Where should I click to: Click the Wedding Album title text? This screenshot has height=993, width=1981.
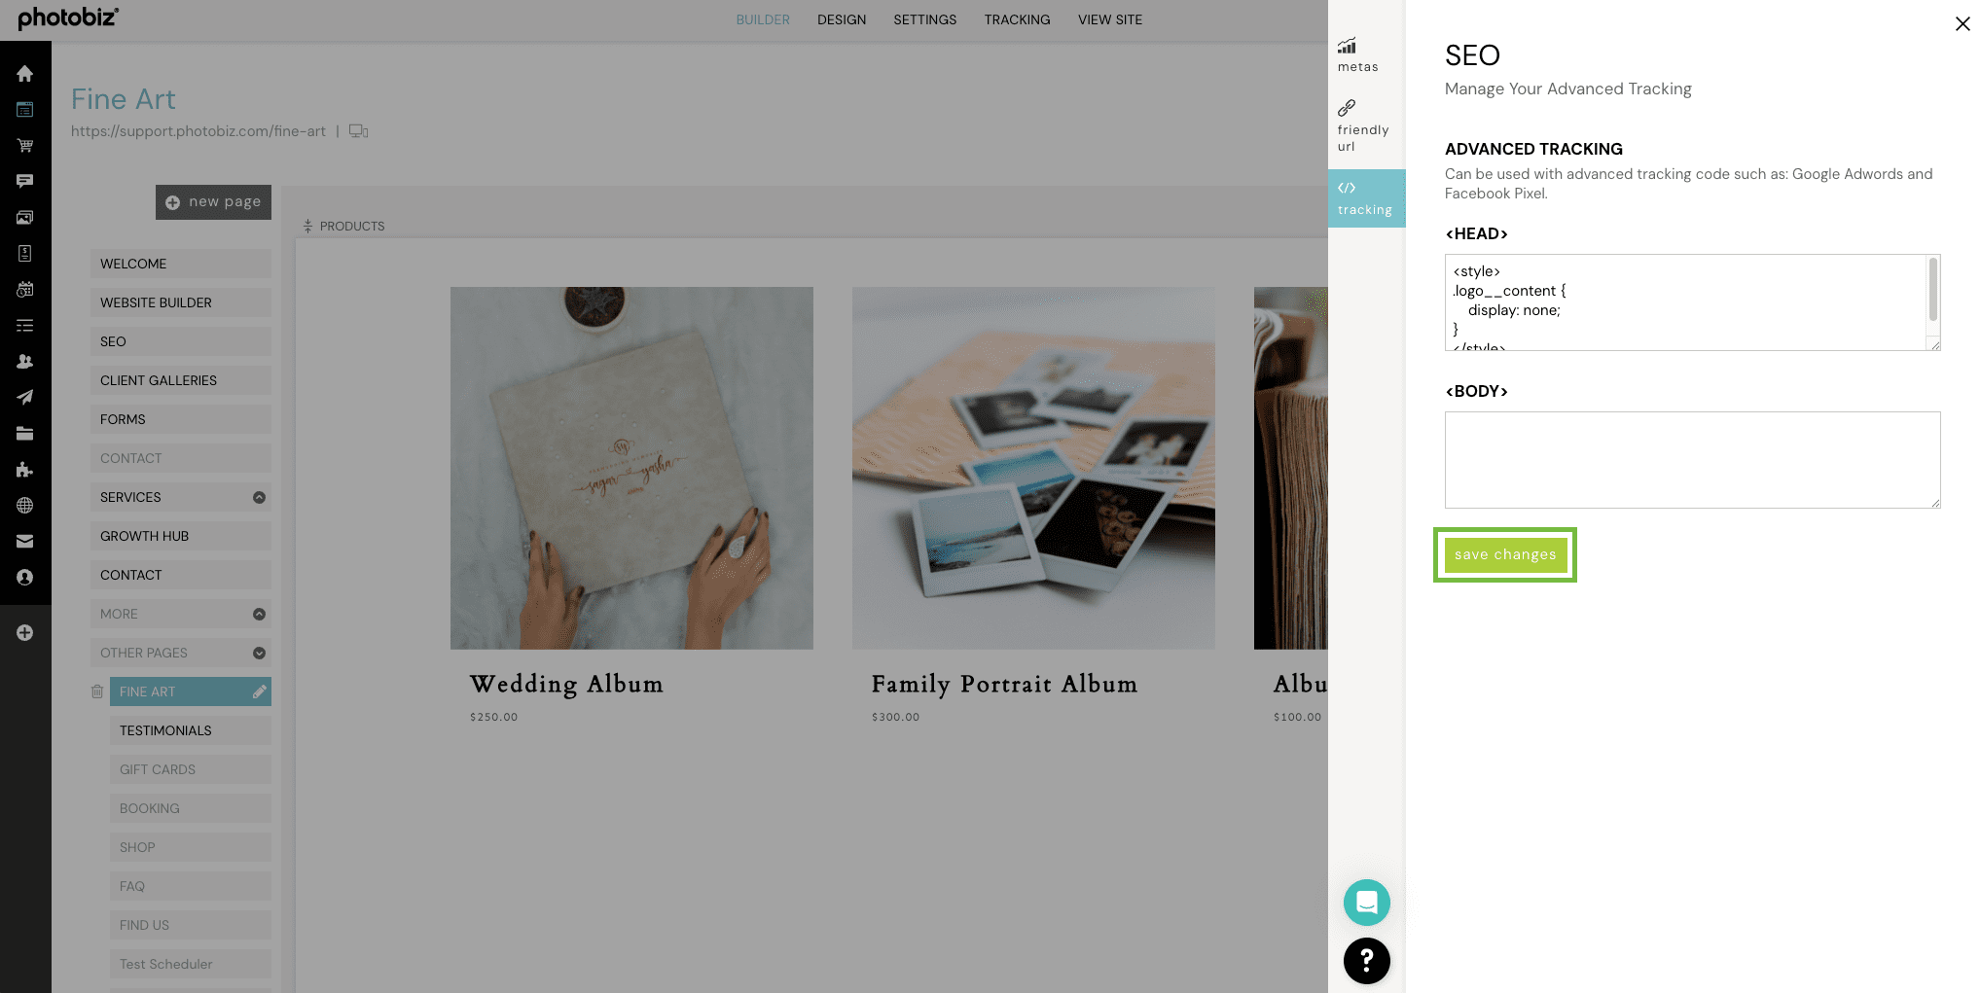point(566,685)
